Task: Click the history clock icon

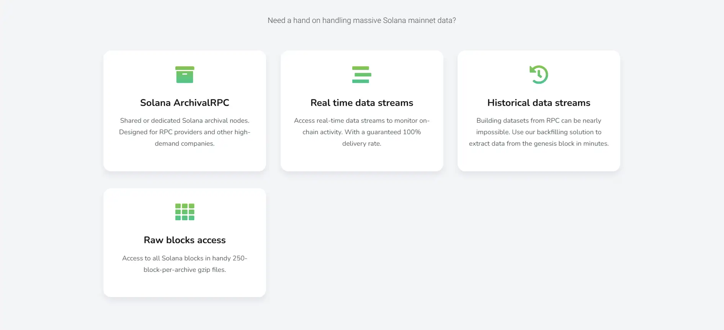Action: click(539, 75)
